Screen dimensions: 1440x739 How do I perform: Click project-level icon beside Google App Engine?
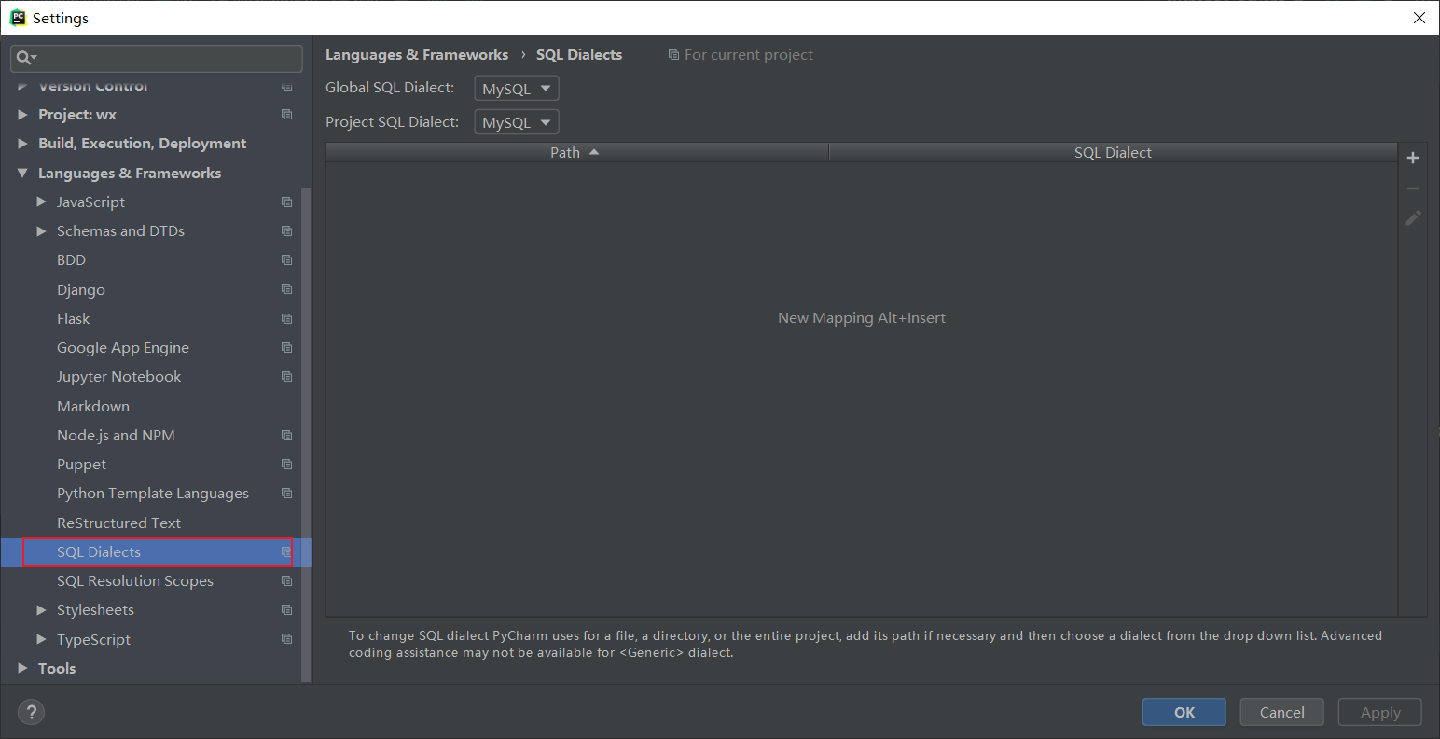287,348
